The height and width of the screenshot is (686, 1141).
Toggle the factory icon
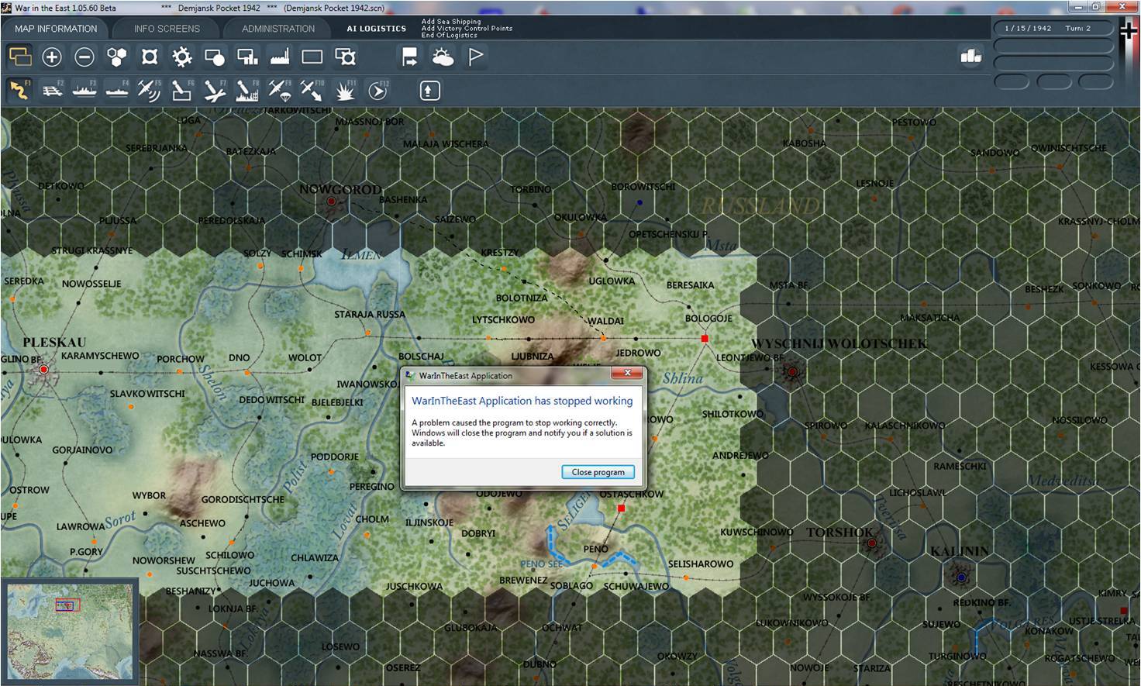point(280,57)
